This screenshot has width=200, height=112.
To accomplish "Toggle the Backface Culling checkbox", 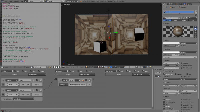I will [x=164, y=74].
